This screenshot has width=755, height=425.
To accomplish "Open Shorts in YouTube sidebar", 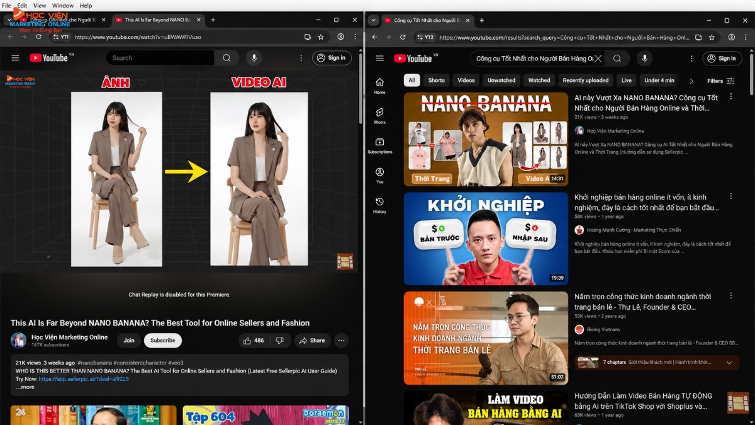I will point(379,116).
